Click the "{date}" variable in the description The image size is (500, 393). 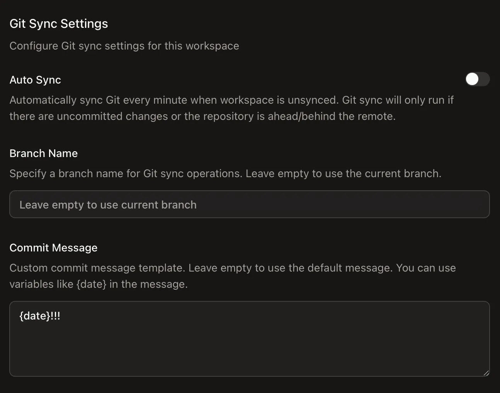(x=91, y=284)
